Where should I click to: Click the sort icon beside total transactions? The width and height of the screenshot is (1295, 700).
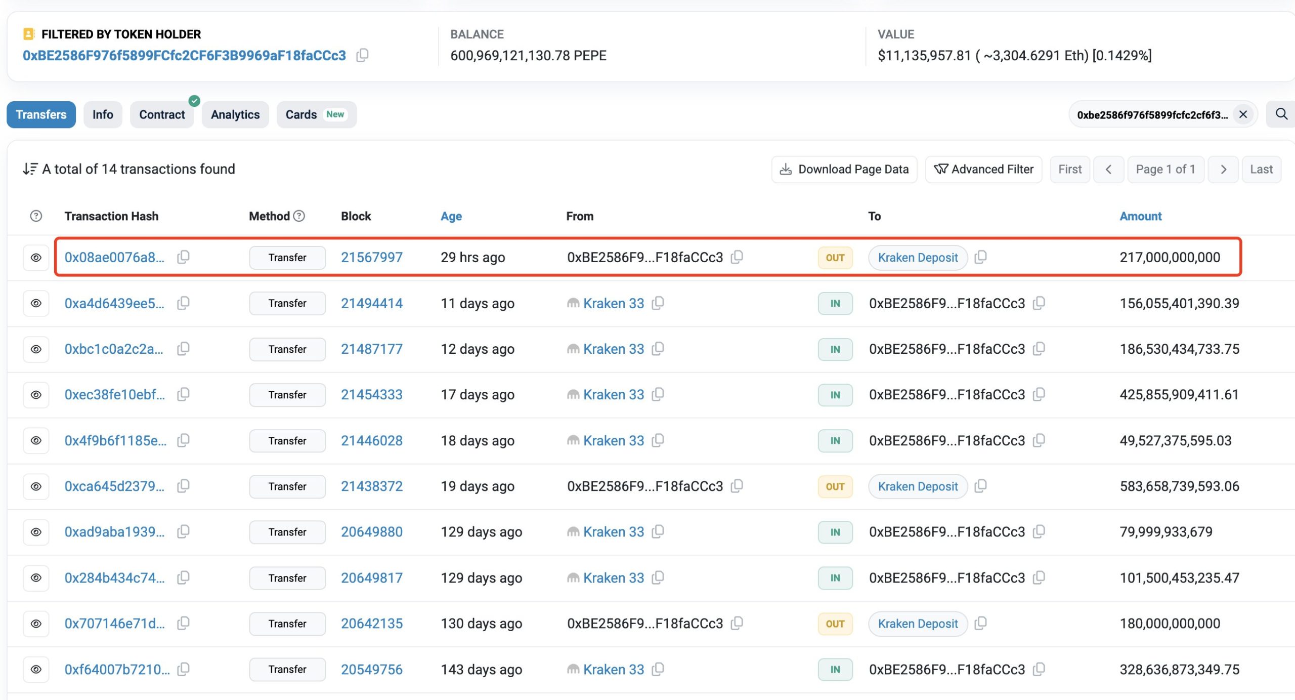[x=30, y=169]
